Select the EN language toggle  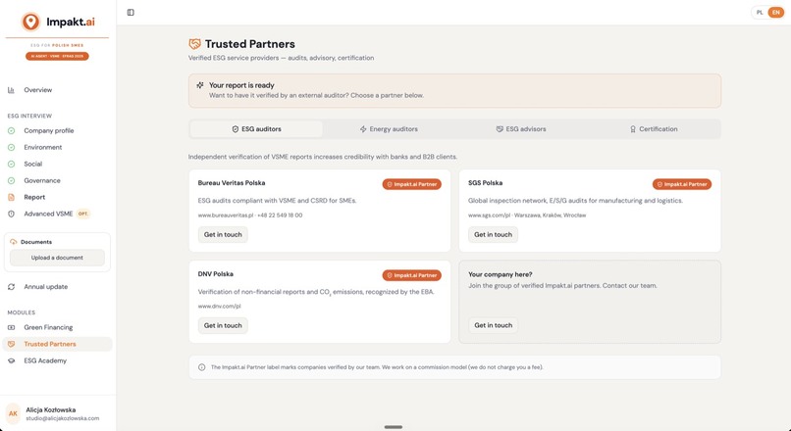[x=776, y=13]
